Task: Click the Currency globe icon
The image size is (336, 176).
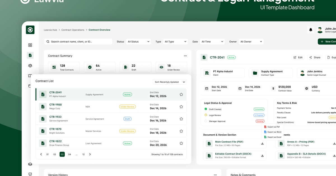Action: click(x=307, y=89)
